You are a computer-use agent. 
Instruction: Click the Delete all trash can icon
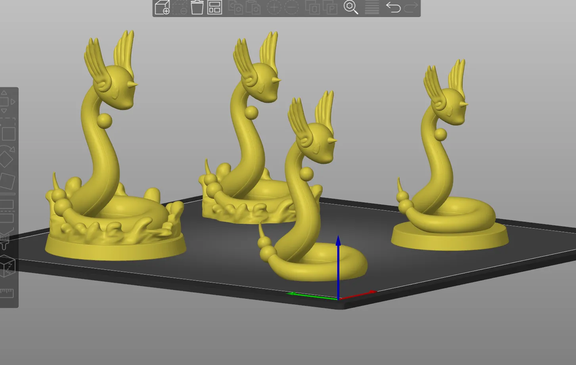coord(197,7)
